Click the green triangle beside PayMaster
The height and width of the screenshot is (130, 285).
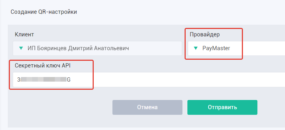click(196, 48)
